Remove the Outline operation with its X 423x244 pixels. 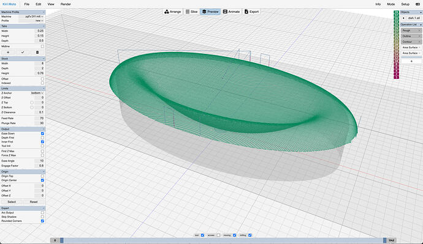[x=419, y=36]
